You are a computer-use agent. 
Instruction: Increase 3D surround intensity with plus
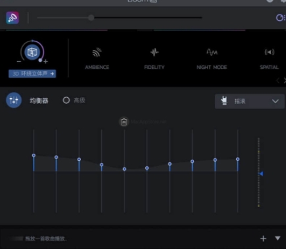[45, 61]
